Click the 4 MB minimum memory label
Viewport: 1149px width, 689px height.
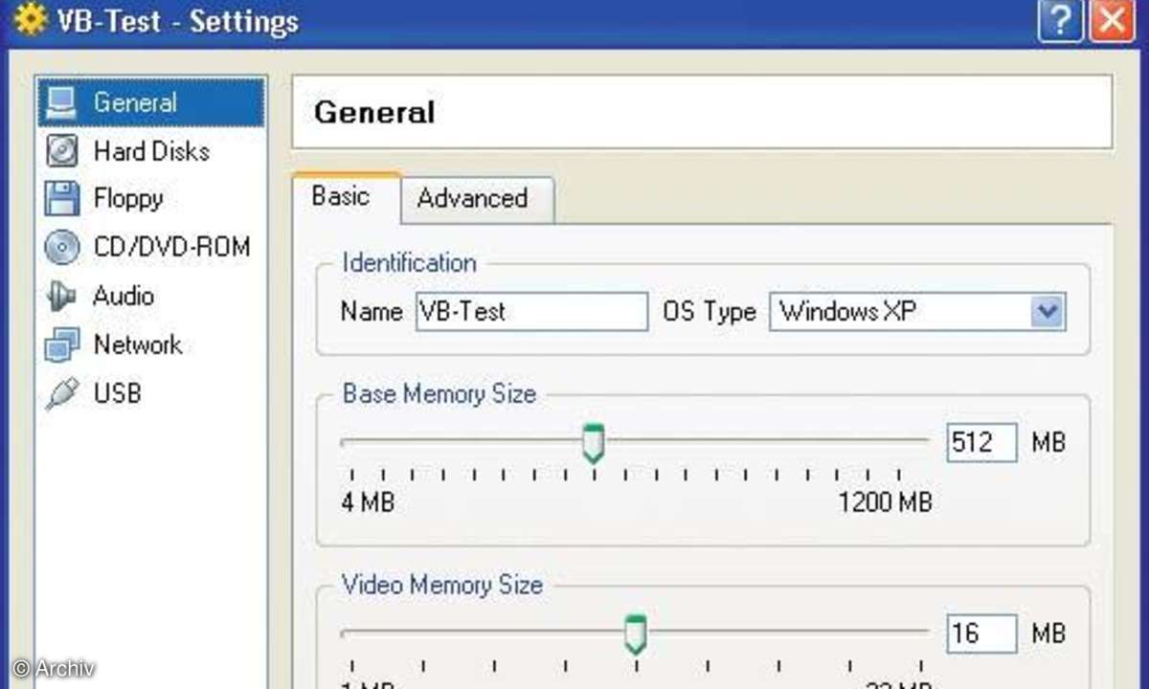(368, 501)
